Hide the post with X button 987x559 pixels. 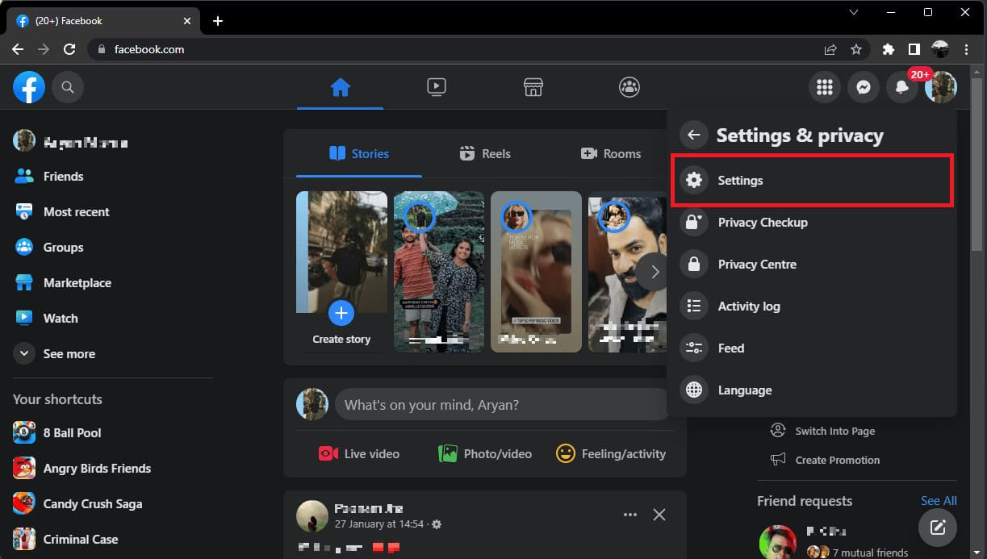pyautogui.click(x=659, y=515)
